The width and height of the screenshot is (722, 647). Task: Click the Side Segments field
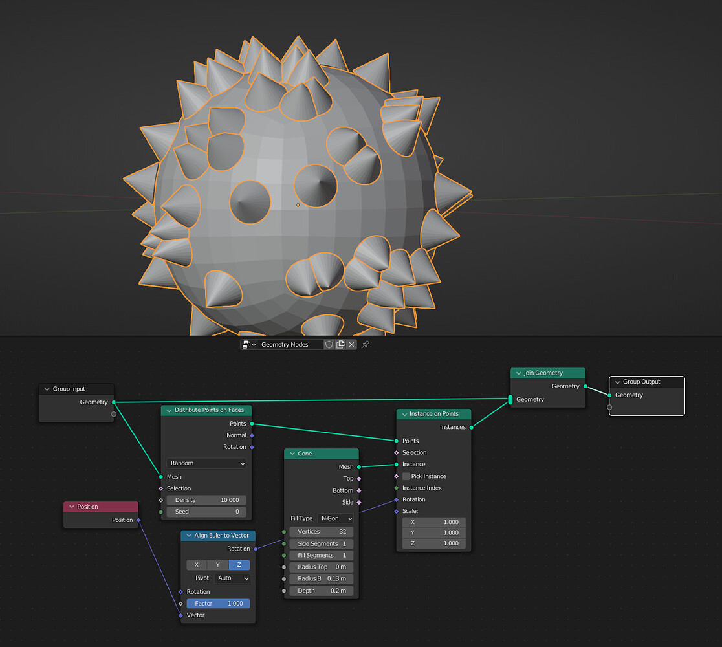[322, 544]
